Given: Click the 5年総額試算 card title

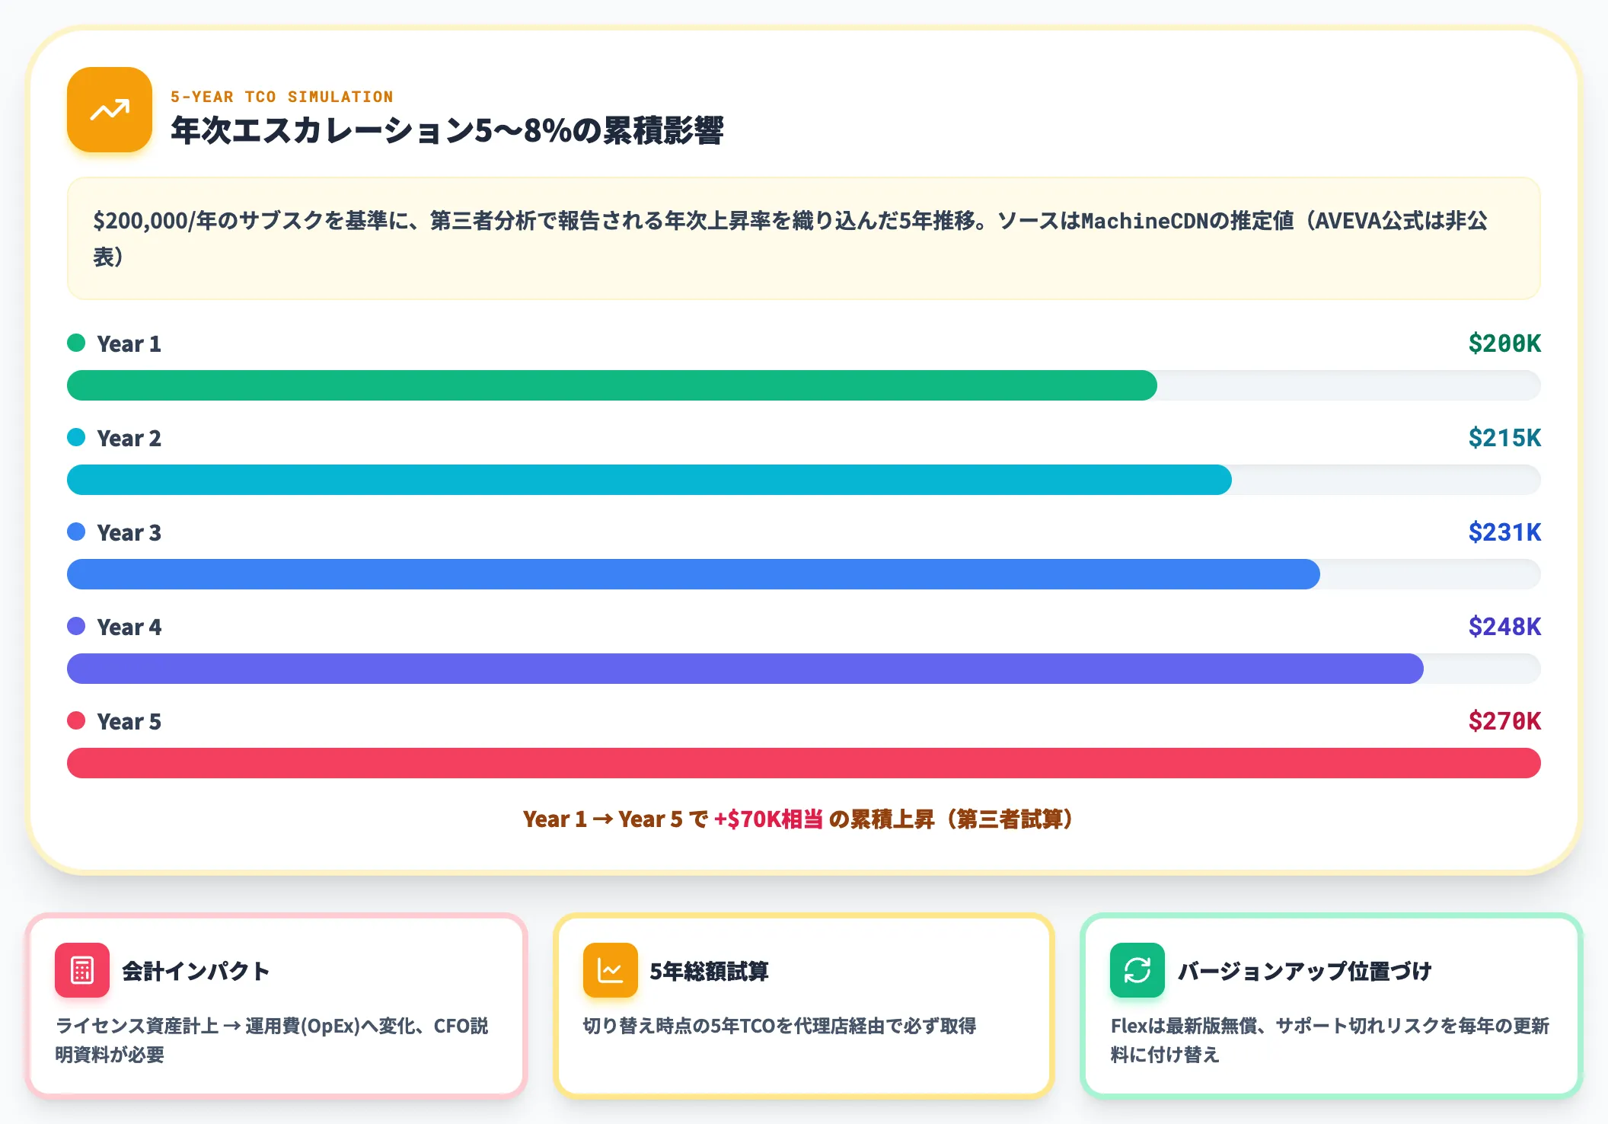Looking at the screenshot, I should click(x=710, y=971).
